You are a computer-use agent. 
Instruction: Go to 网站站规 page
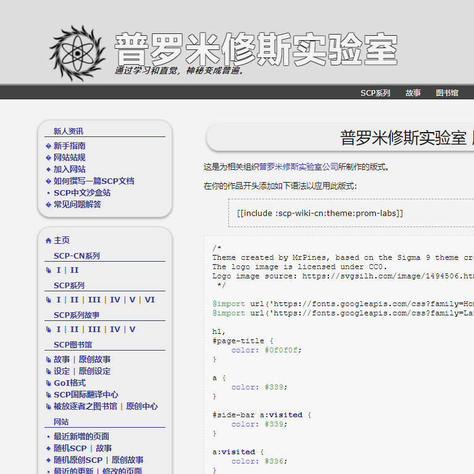tap(69, 157)
